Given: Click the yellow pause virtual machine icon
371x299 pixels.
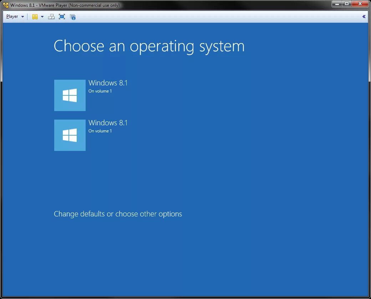Looking at the screenshot, I should point(35,17).
